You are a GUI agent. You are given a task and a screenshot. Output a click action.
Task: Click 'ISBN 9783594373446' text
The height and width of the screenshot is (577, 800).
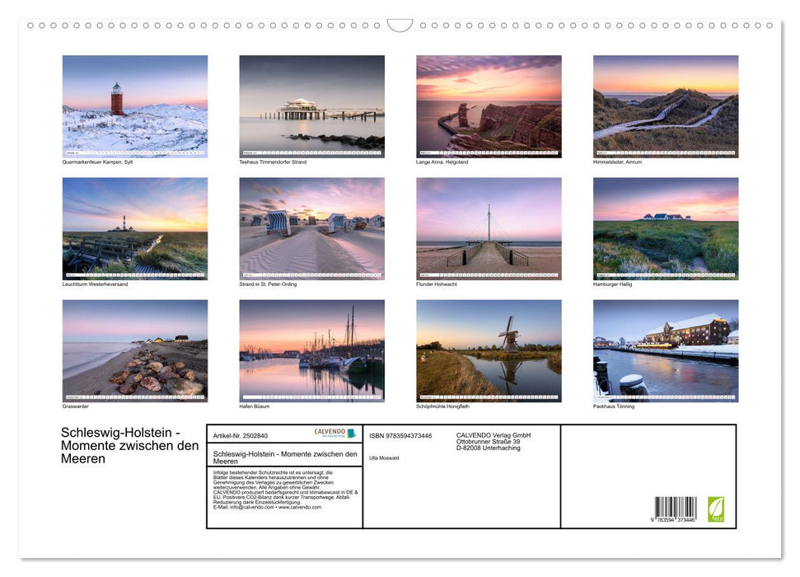pos(400,435)
